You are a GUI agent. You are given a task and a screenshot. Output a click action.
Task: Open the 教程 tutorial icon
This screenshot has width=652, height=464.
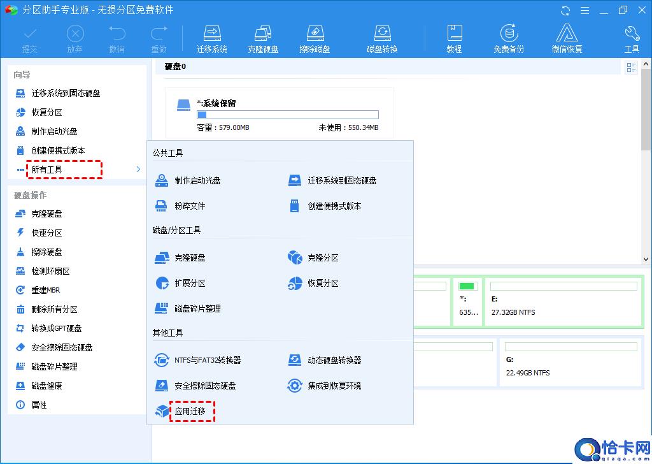(x=454, y=39)
